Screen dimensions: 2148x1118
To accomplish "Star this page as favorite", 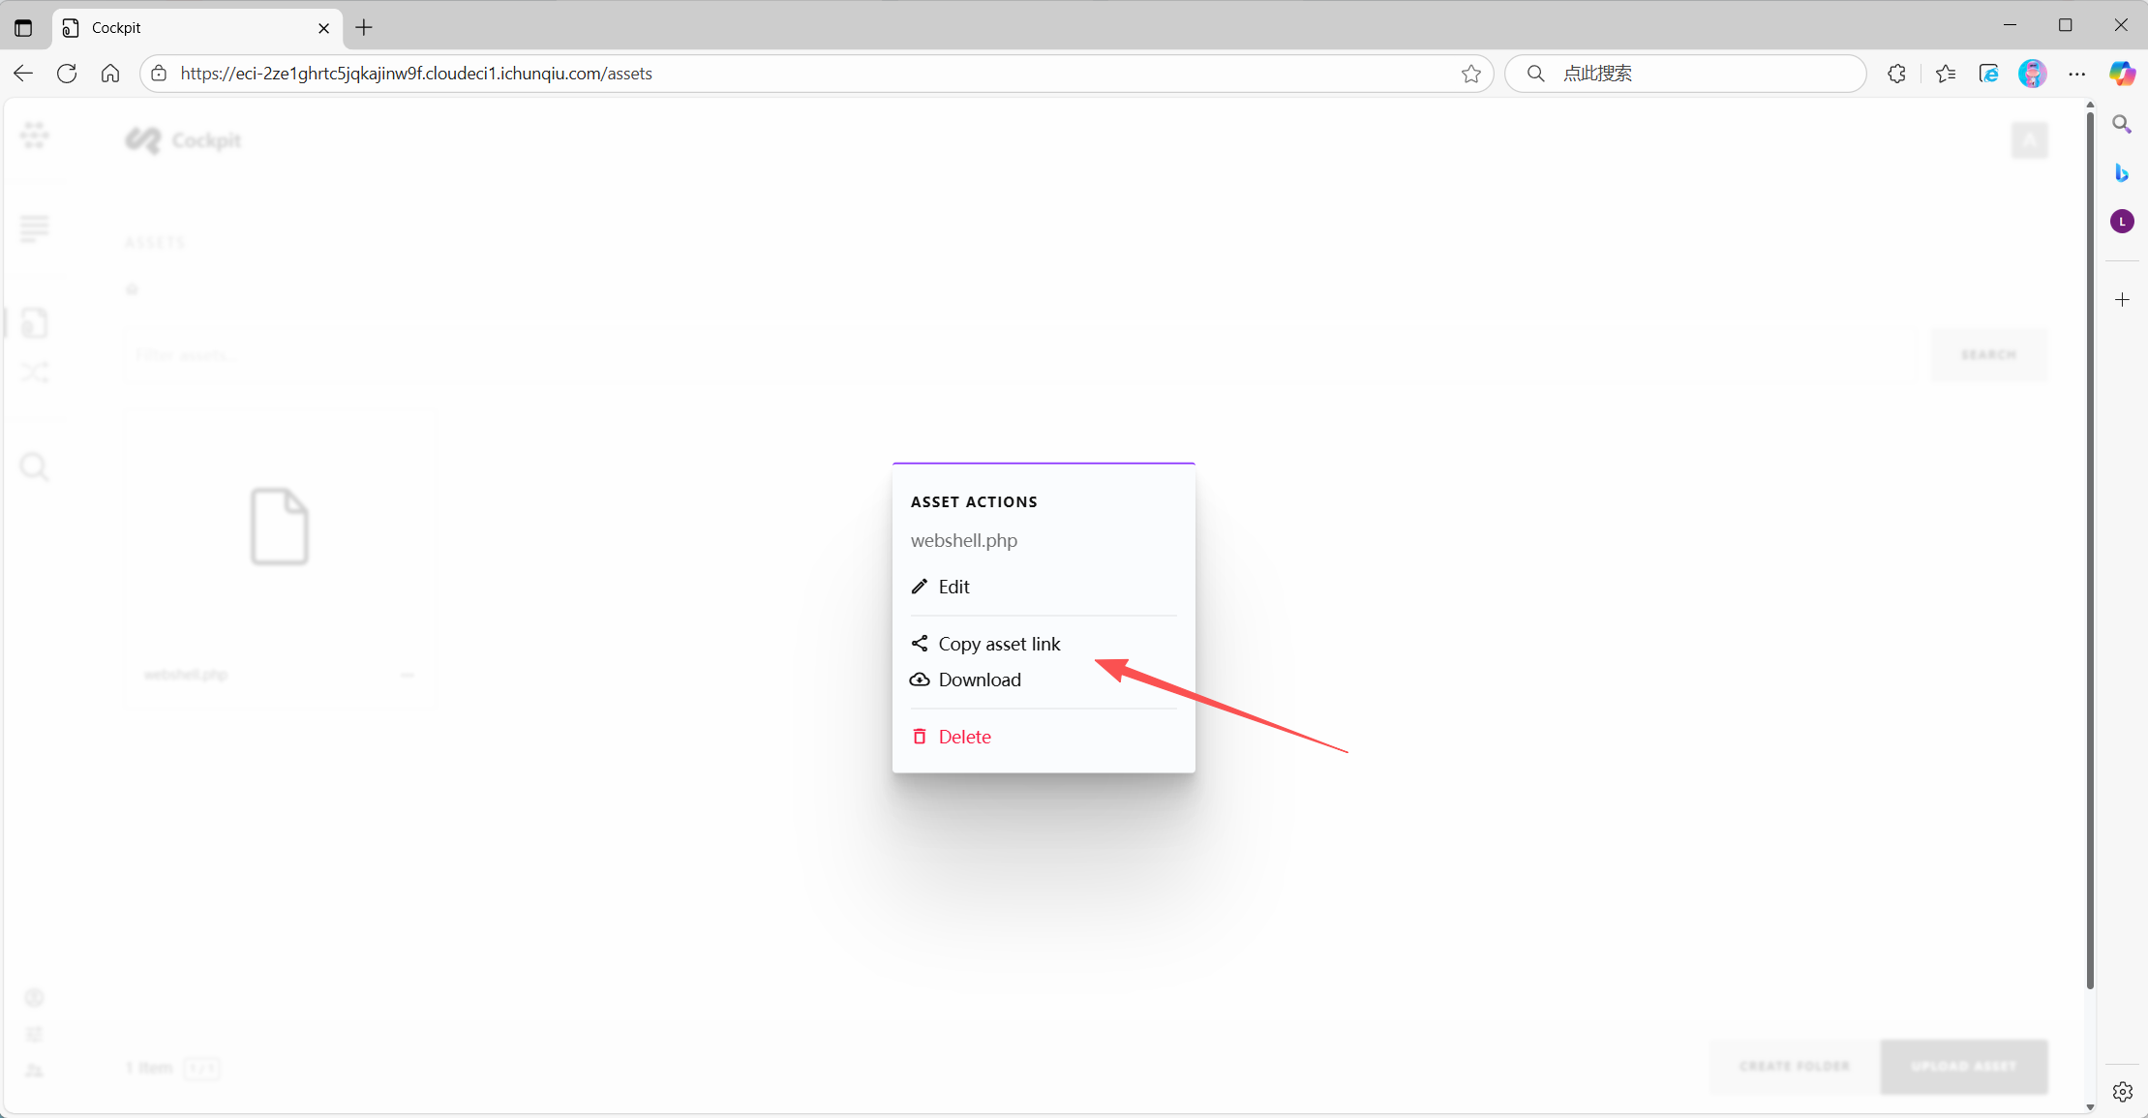I will coord(1470,74).
